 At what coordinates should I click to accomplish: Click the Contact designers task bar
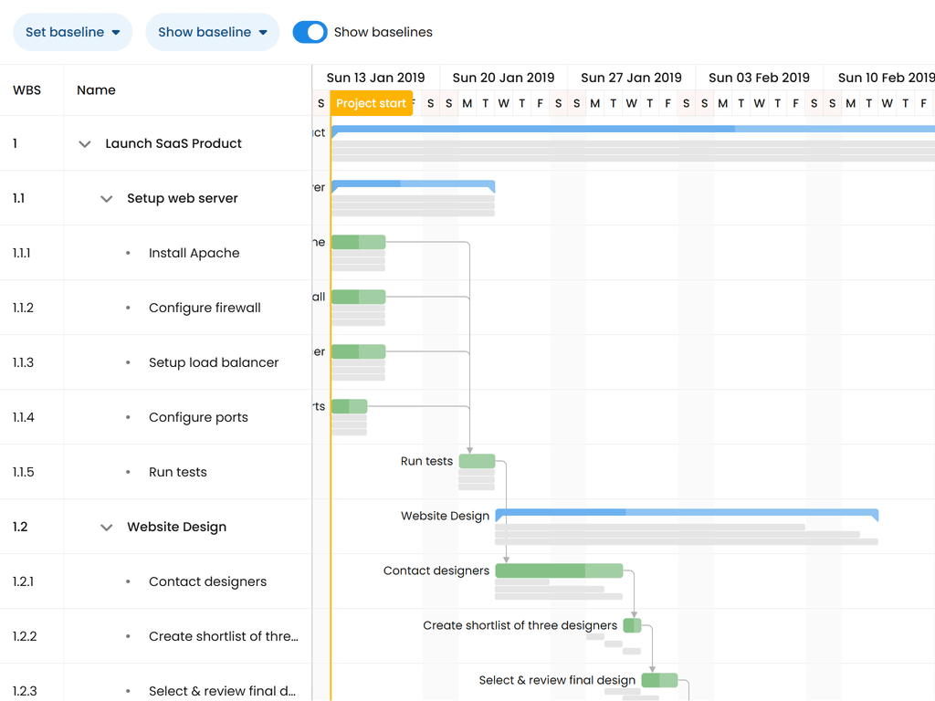click(559, 570)
